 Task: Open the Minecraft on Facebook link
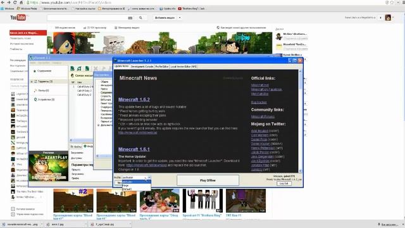pyautogui.click(x=266, y=89)
